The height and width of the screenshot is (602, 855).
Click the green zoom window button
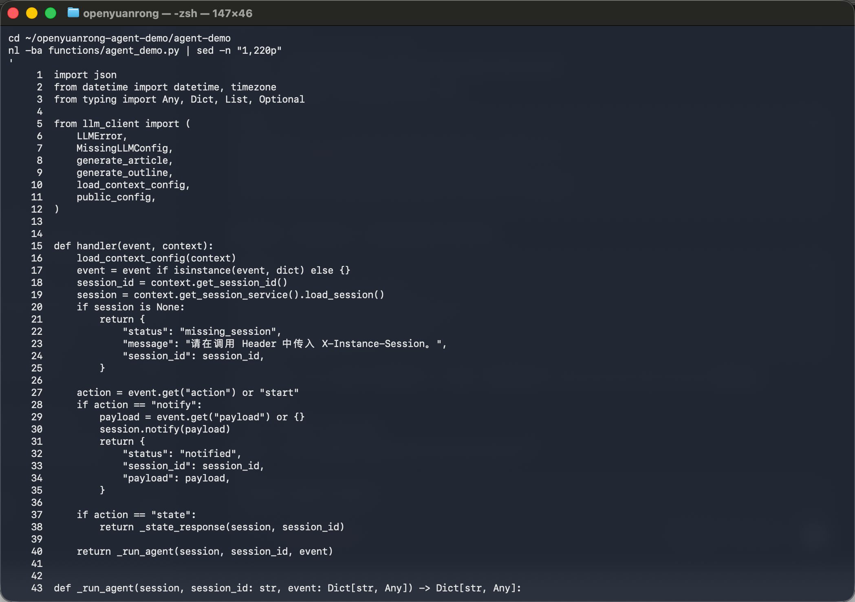point(51,13)
